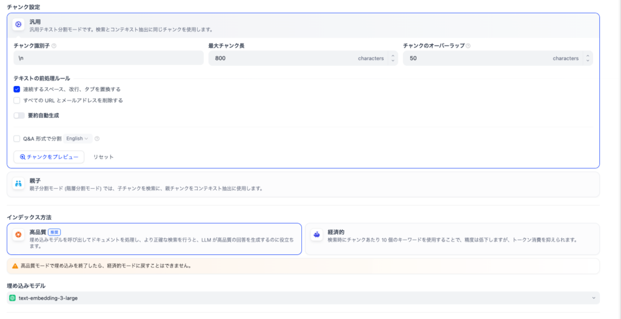Click the magnifier icon in チャンクをプレビュー

point(22,157)
